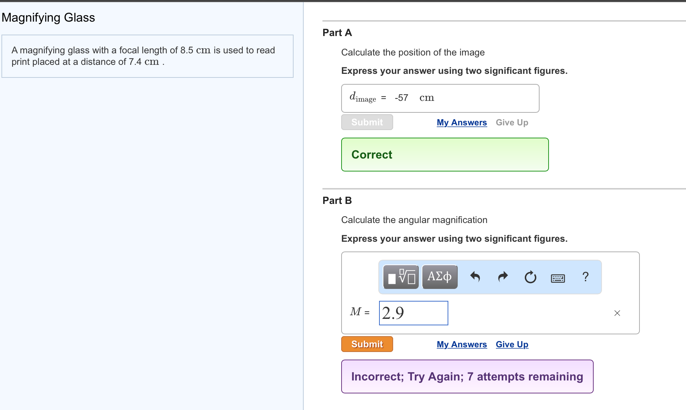
Task: Click the Part B heading
Action: 337,200
